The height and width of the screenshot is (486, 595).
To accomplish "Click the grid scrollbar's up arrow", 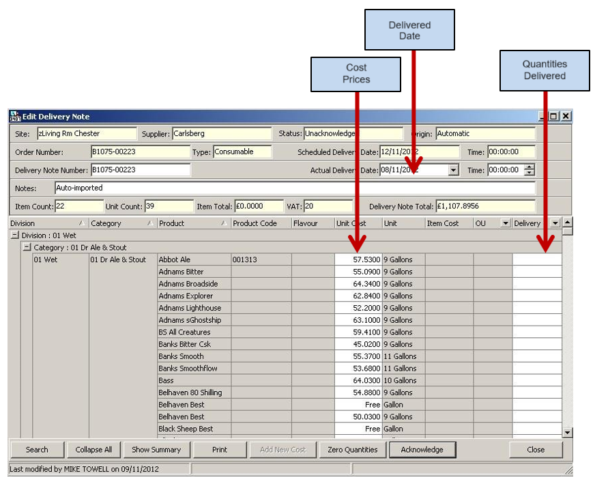I will (567, 223).
